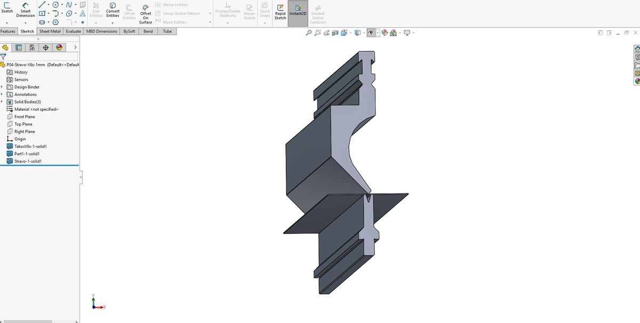The width and height of the screenshot is (640, 323).
Task: Expand the Annotations node
Action: [x=2, y=95]
